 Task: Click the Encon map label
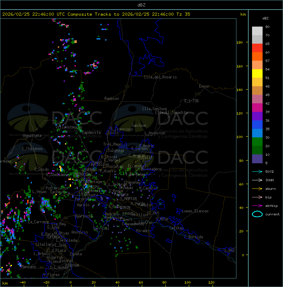pyautogui.click(x=204, y=86)
